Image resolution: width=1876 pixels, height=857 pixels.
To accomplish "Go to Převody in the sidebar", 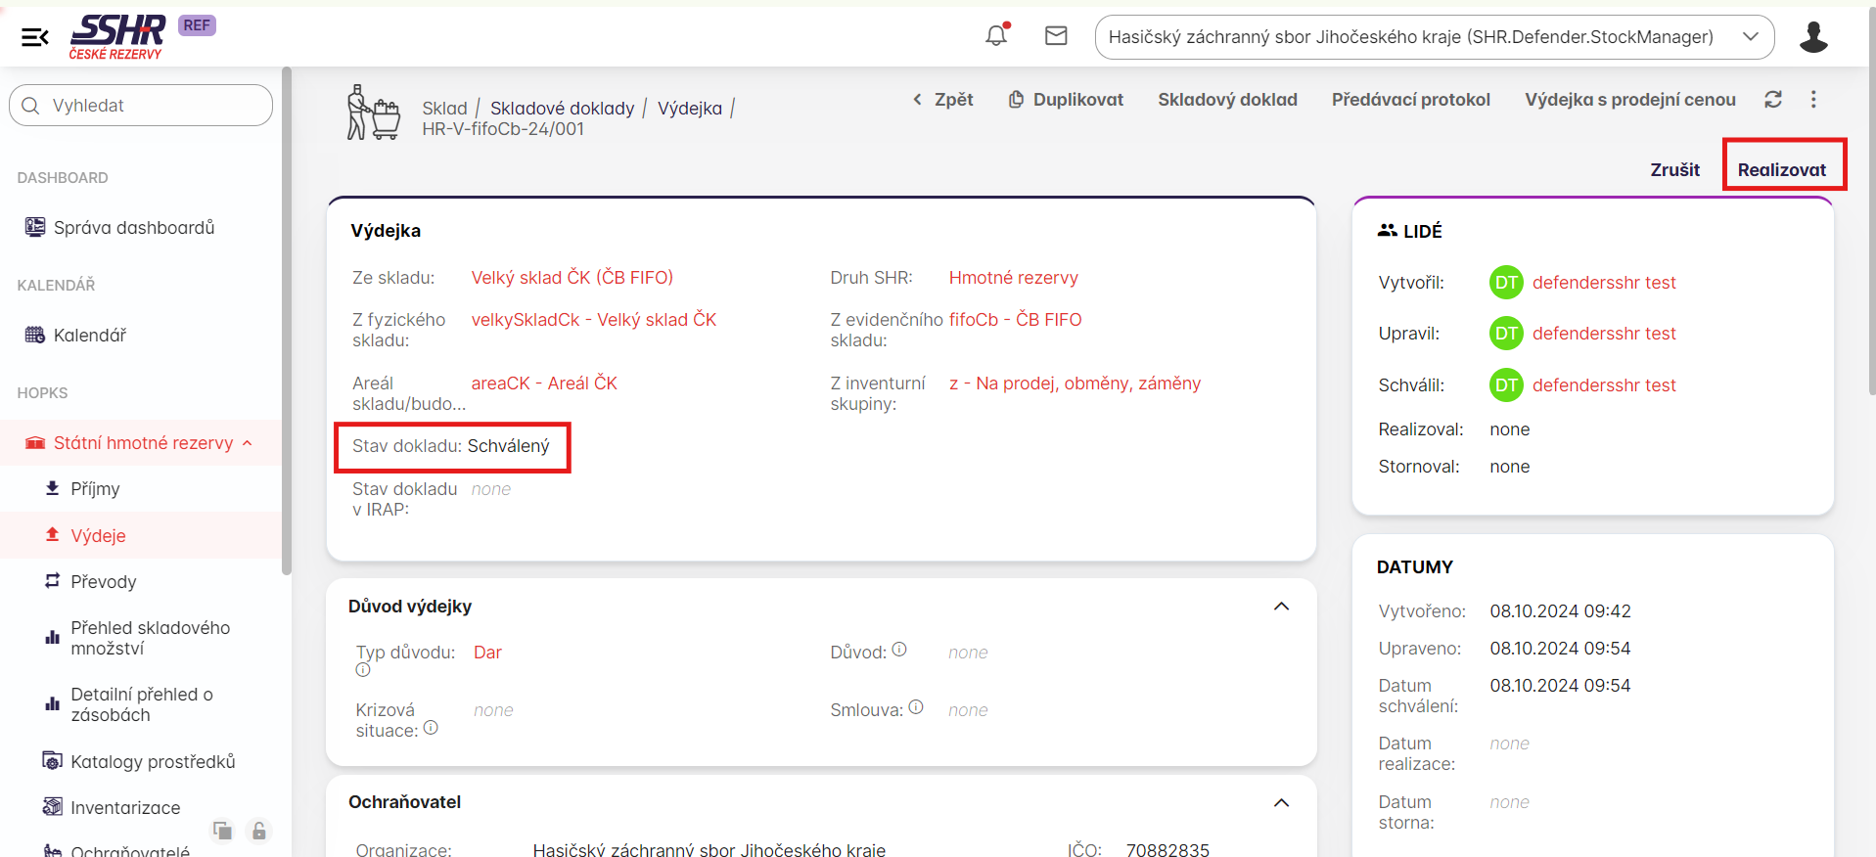I will click(103, 582).
